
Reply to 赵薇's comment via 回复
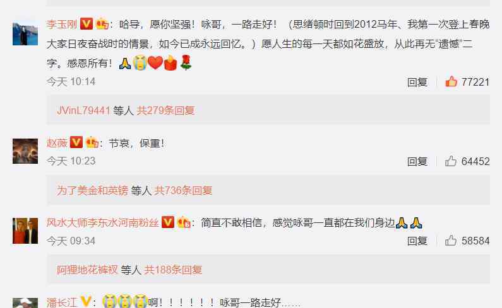pyautogui.click(x=417, y=161)
